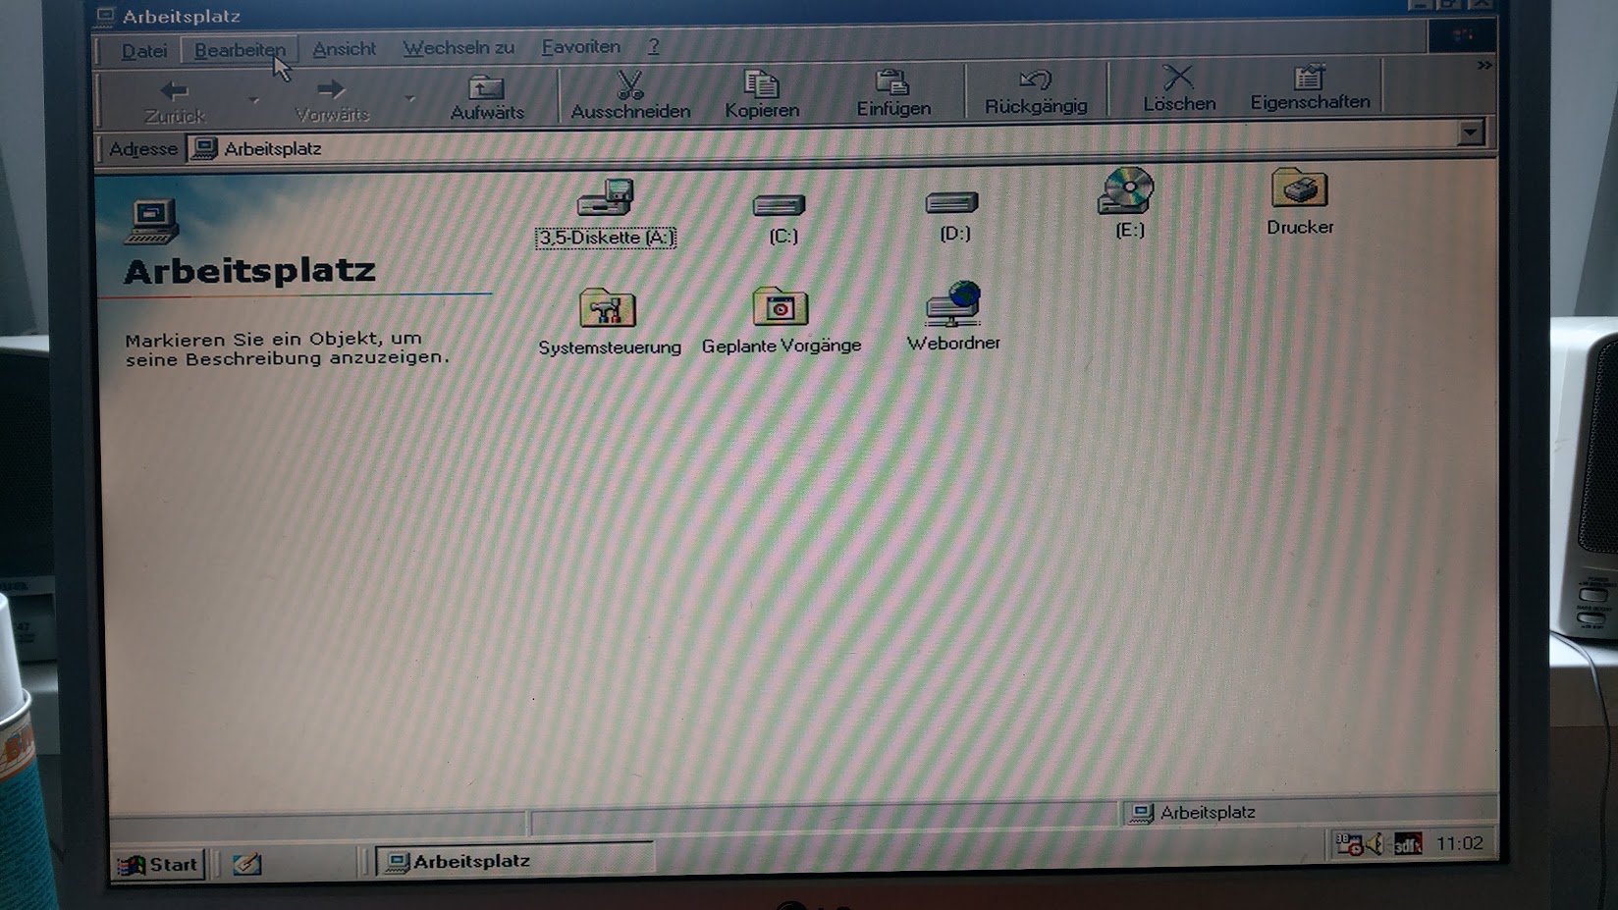
Task: Select the Geplante Vorgänge folder icon
Action: pos(781,320)
